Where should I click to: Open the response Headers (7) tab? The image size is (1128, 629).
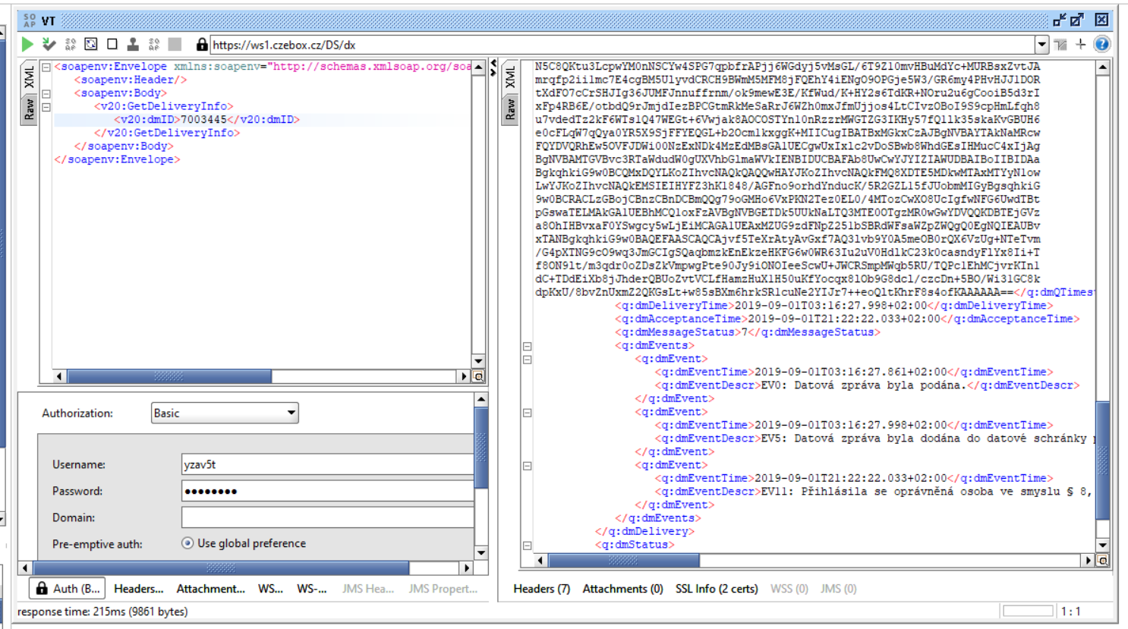pos(541,589)
